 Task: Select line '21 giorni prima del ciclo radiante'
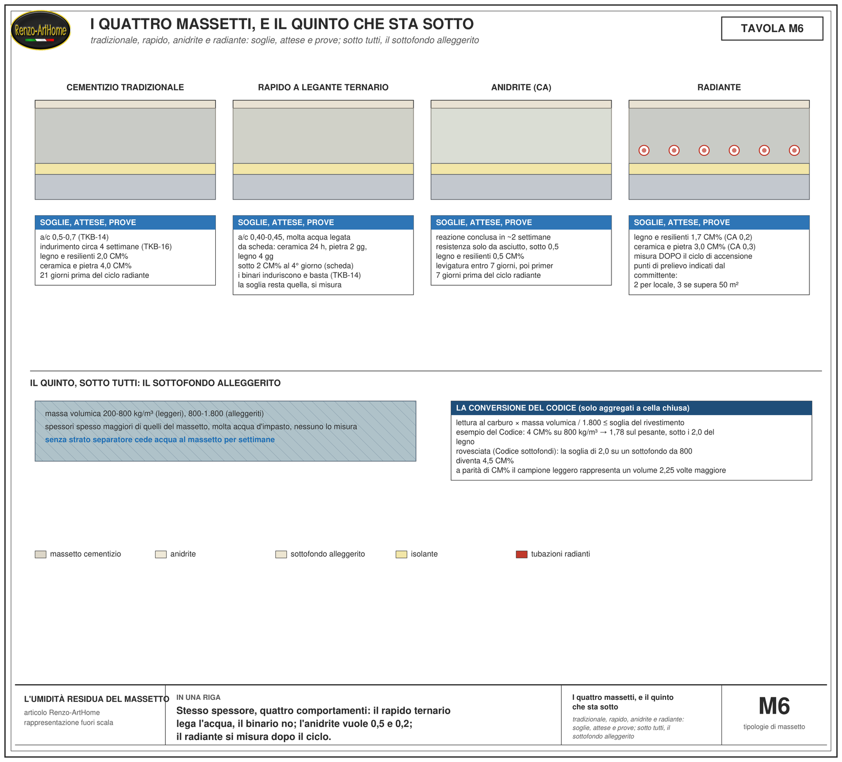pyautogui.click(x=95, y=275)
